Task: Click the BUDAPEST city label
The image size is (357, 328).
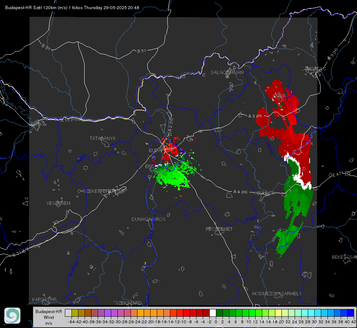Action: (160, 150)
